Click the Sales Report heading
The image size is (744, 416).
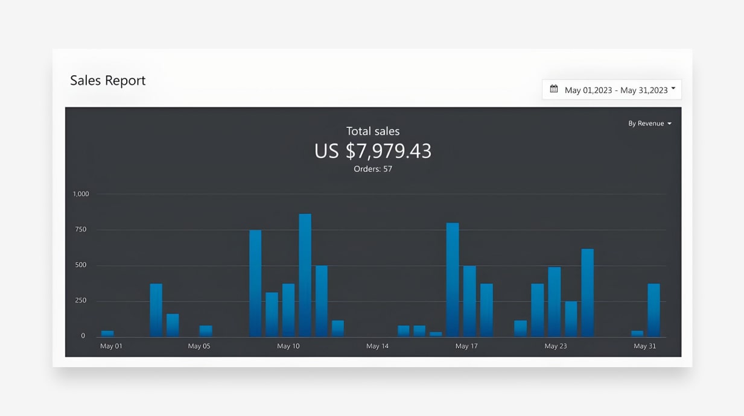108,81
